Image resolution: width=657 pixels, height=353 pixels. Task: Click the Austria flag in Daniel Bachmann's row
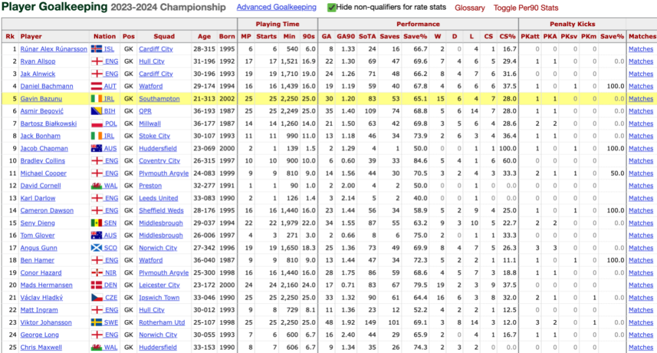point(96,87)
